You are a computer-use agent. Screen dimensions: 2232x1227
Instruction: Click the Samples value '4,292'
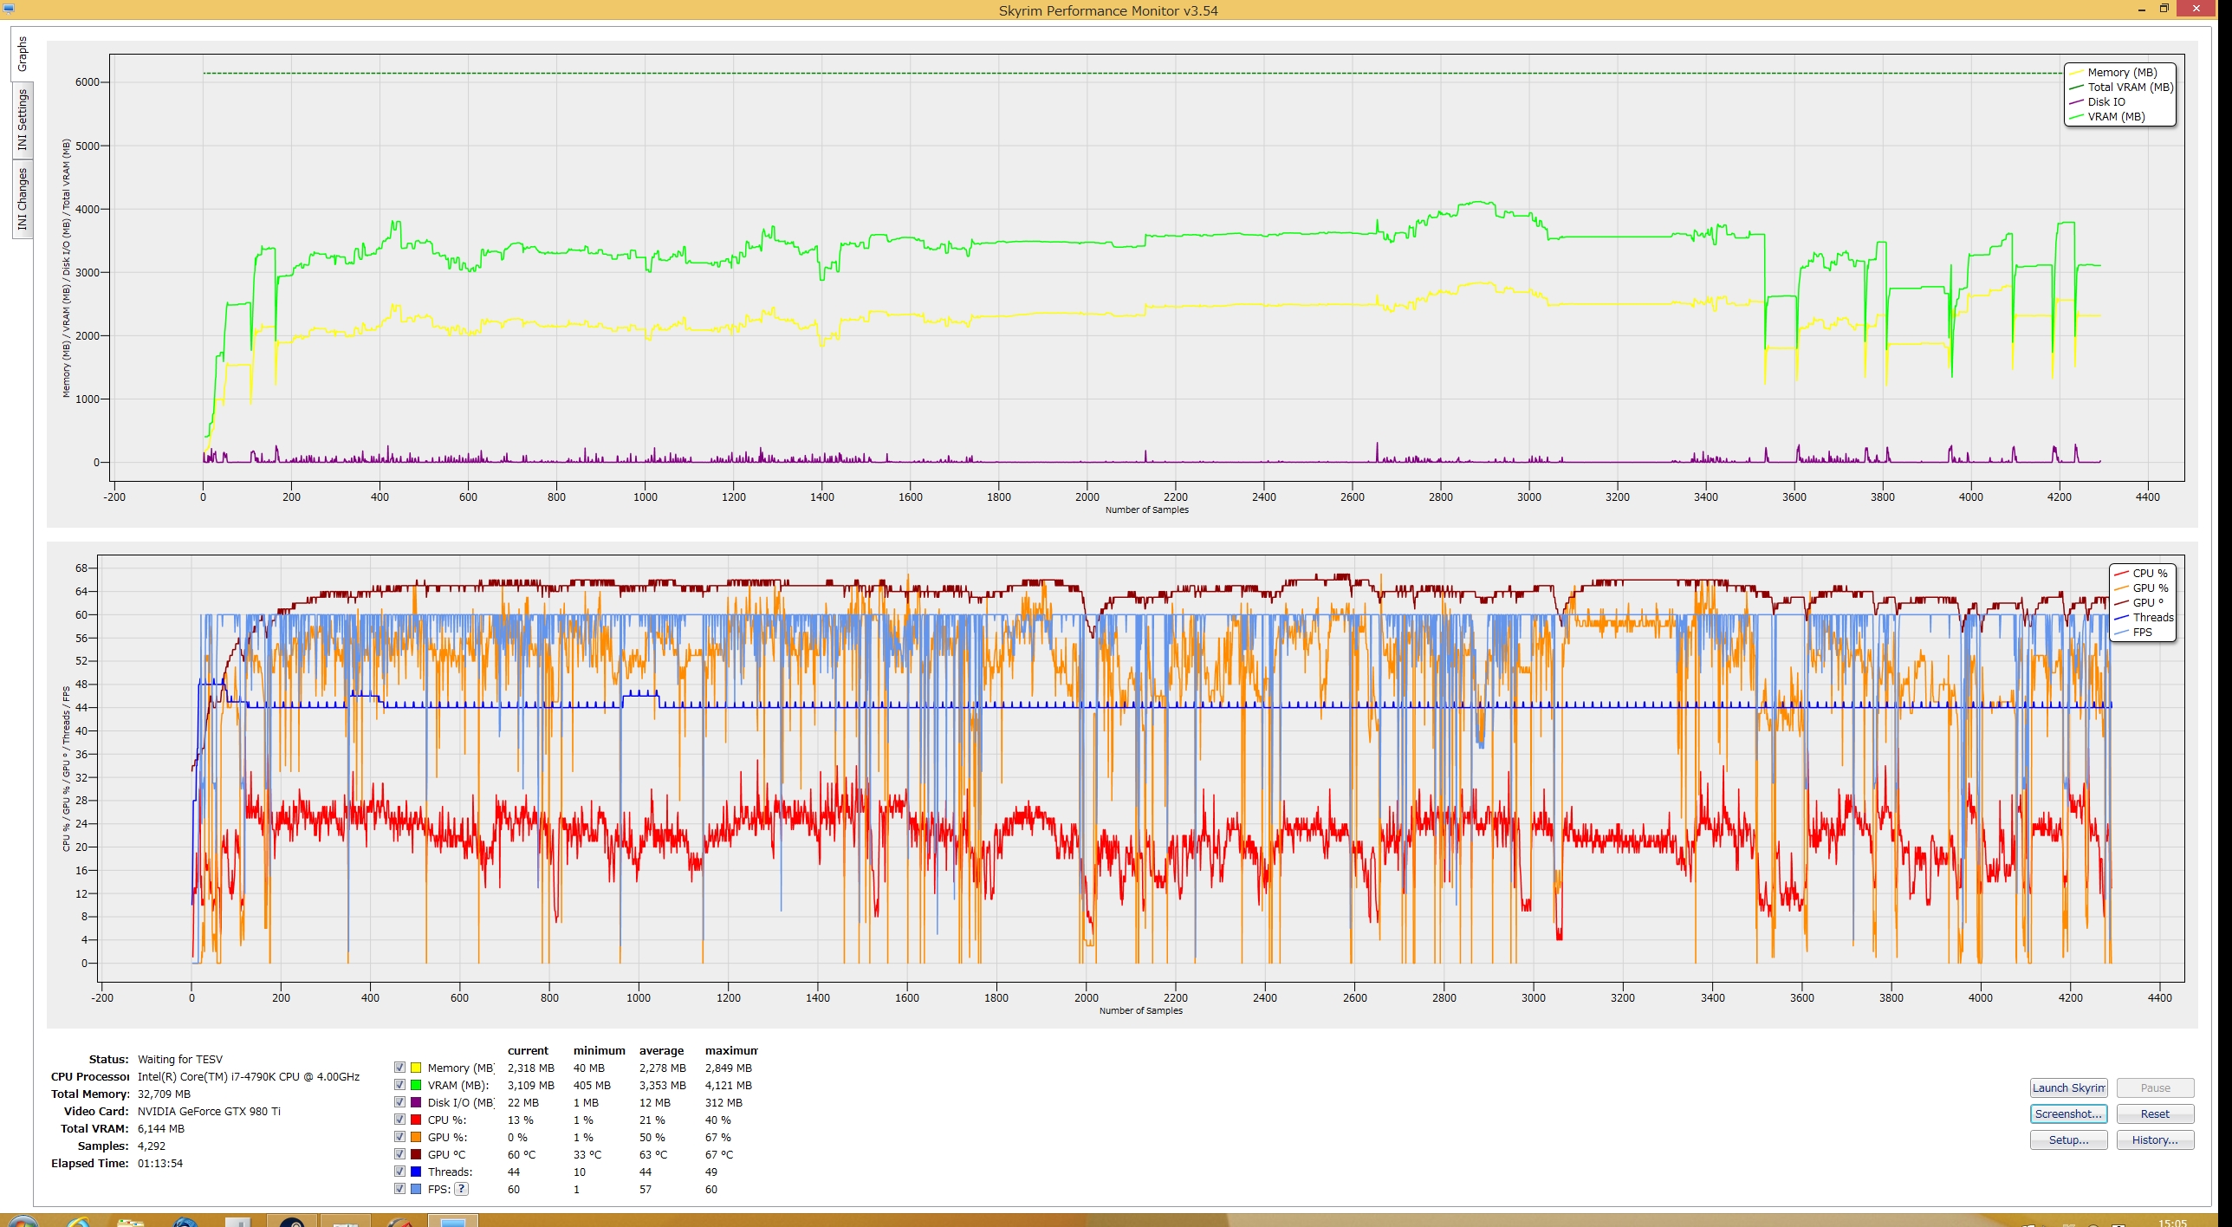tap(152, 1146)
